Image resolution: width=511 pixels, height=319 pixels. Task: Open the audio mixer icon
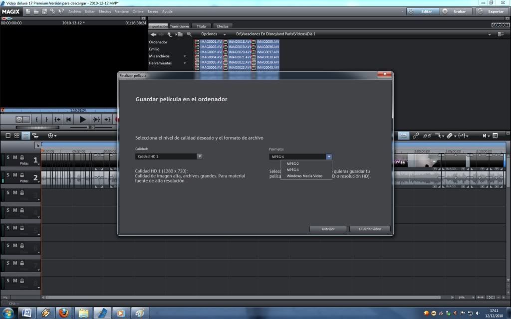point(495,136)
